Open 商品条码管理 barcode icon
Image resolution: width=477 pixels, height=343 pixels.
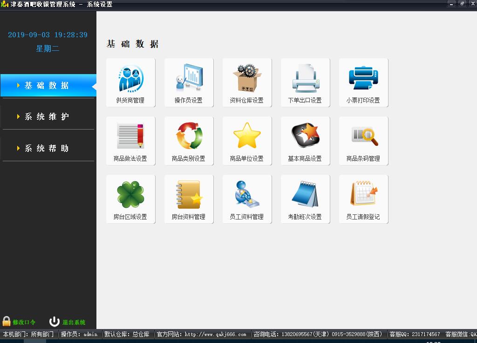tap(363, 138)
